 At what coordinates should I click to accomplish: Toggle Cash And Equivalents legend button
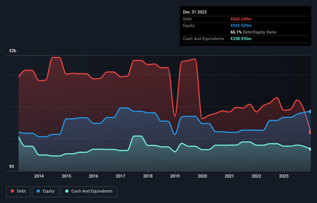(89, 191)
